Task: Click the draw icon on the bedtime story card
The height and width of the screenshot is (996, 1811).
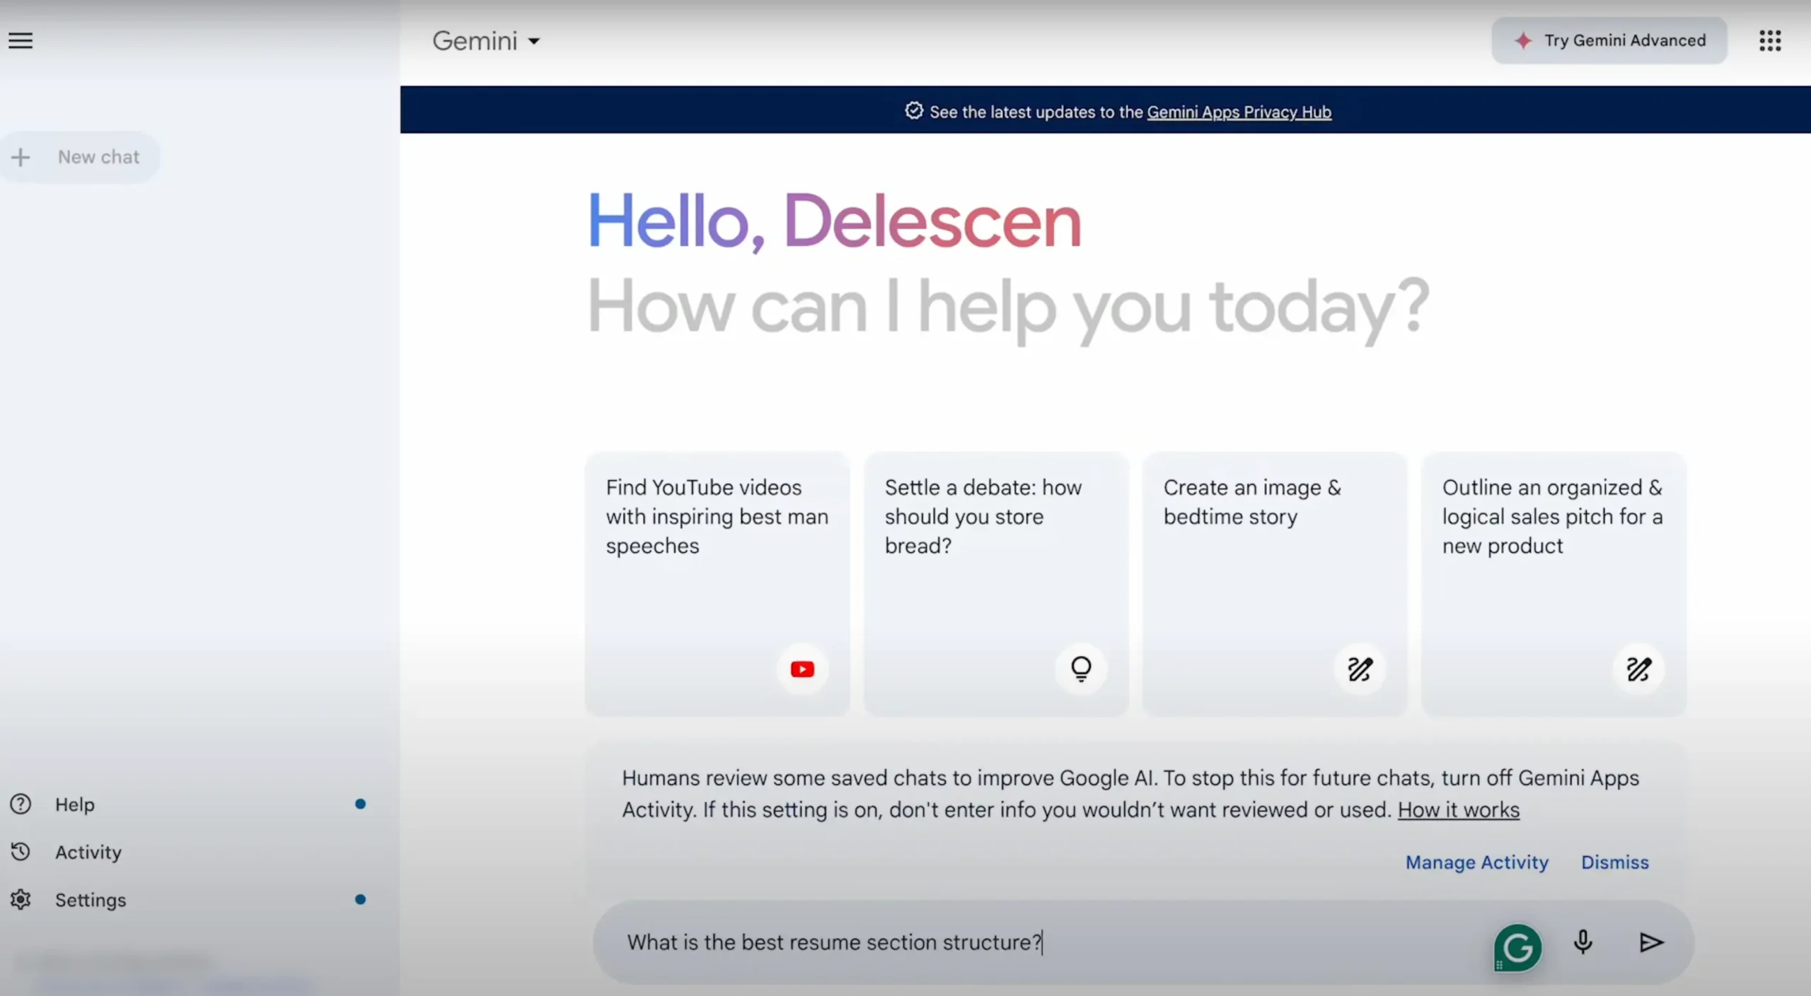Action: [1360, 669]
